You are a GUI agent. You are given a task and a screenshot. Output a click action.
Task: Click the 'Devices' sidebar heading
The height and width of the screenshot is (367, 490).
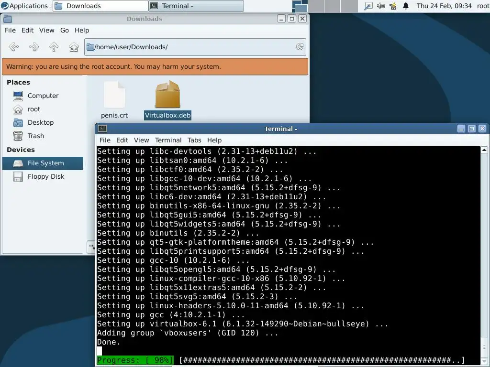coord(21,150)
